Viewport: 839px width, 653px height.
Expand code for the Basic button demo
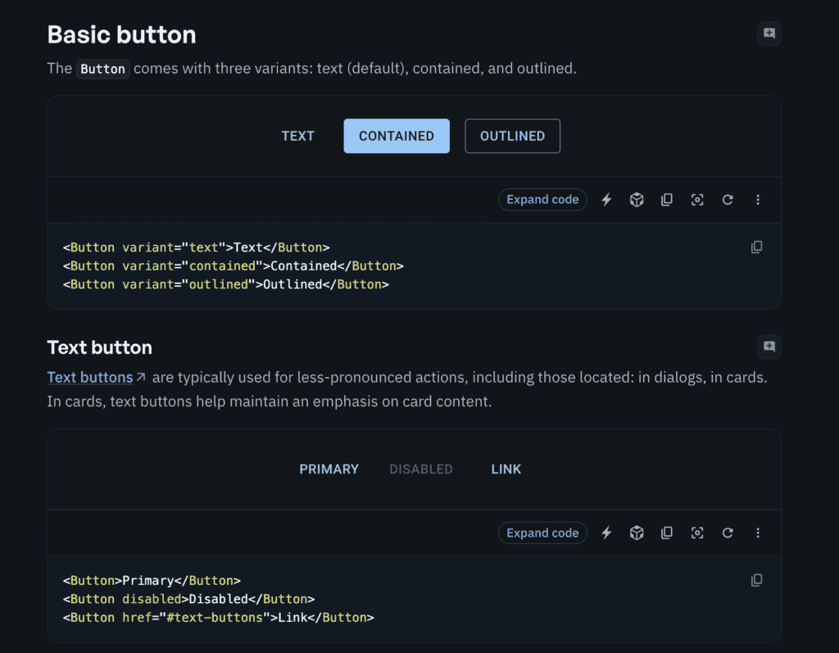pos(542,199)
